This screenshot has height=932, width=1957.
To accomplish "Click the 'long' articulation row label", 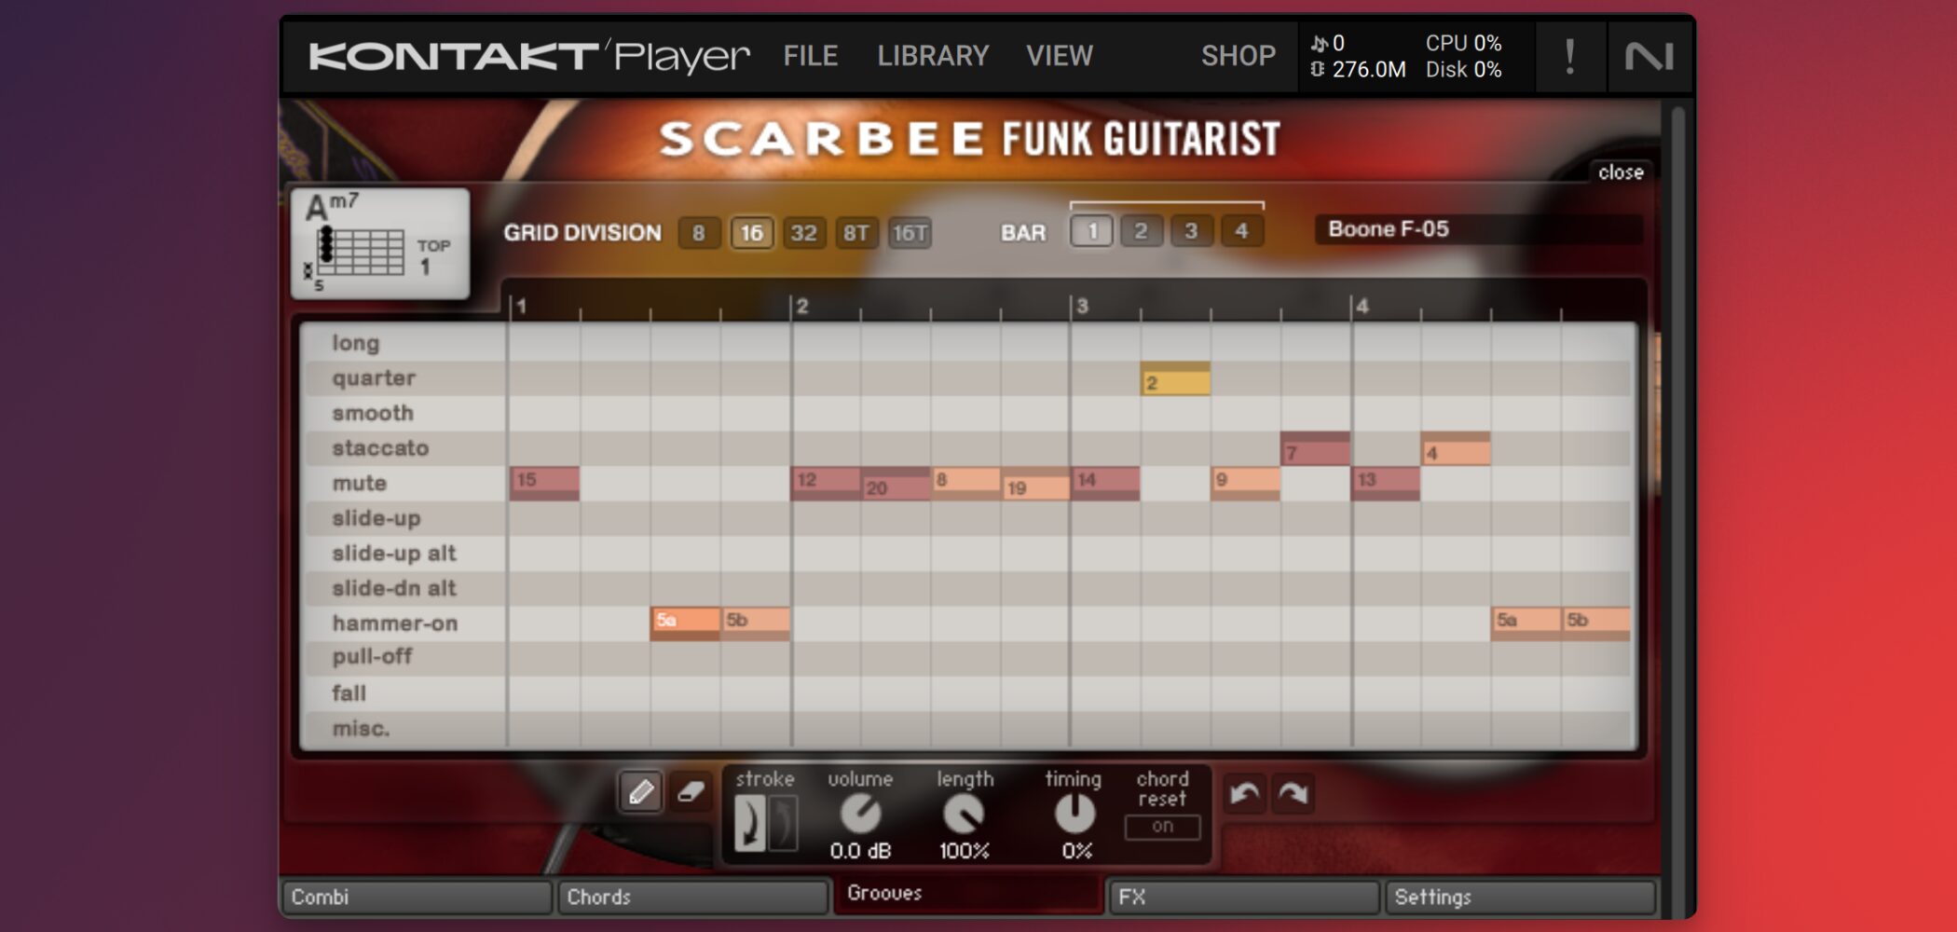I will click(x=356, y=343).
